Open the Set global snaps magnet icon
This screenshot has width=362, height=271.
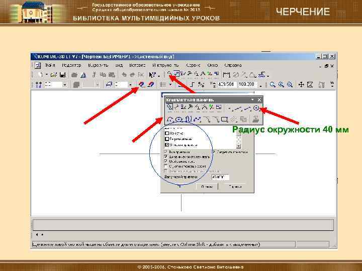click(141, 85)
